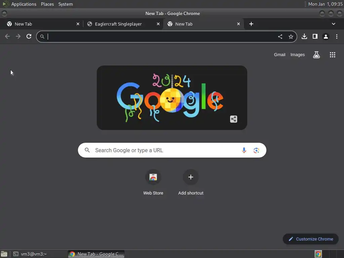Share the Google Doodle
Viewport: 344px width, 258px height.
(x=234, y=119)
